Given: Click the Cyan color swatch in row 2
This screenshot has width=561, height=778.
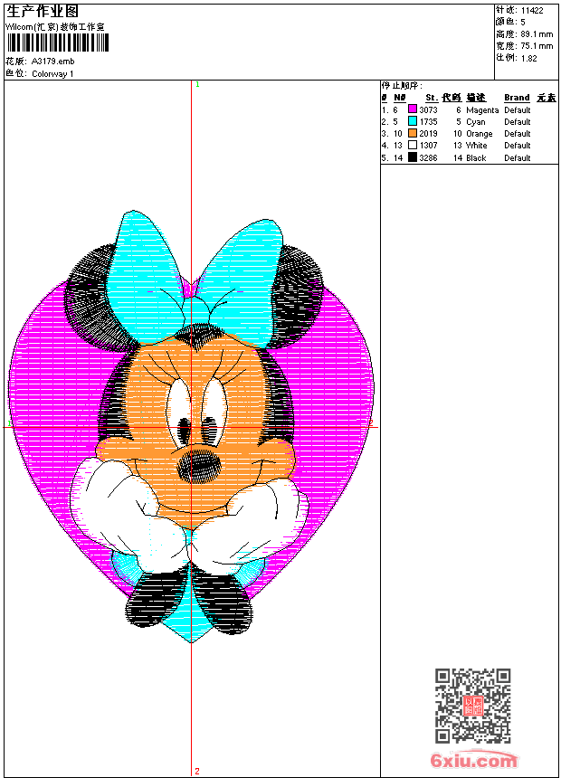Looking at the screenshot, I should click(x=412, y=121).
